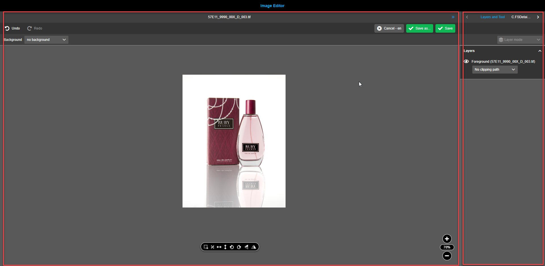Rotate the image counterclockwise
545x266 pixels.
pyautogui.click(x=232, y=247)
